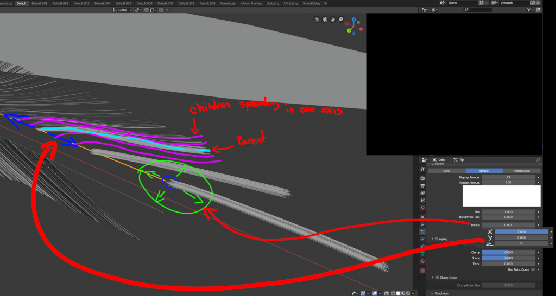Click the blue Z axis gizmo
Image resolution: width=556 pixels, height=296 pixels.
click(x=354, y=20)
